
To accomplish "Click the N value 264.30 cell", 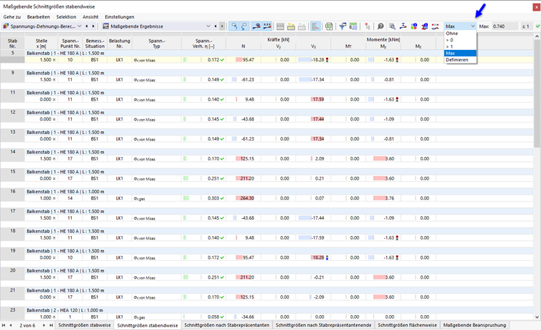I will 243,198.
